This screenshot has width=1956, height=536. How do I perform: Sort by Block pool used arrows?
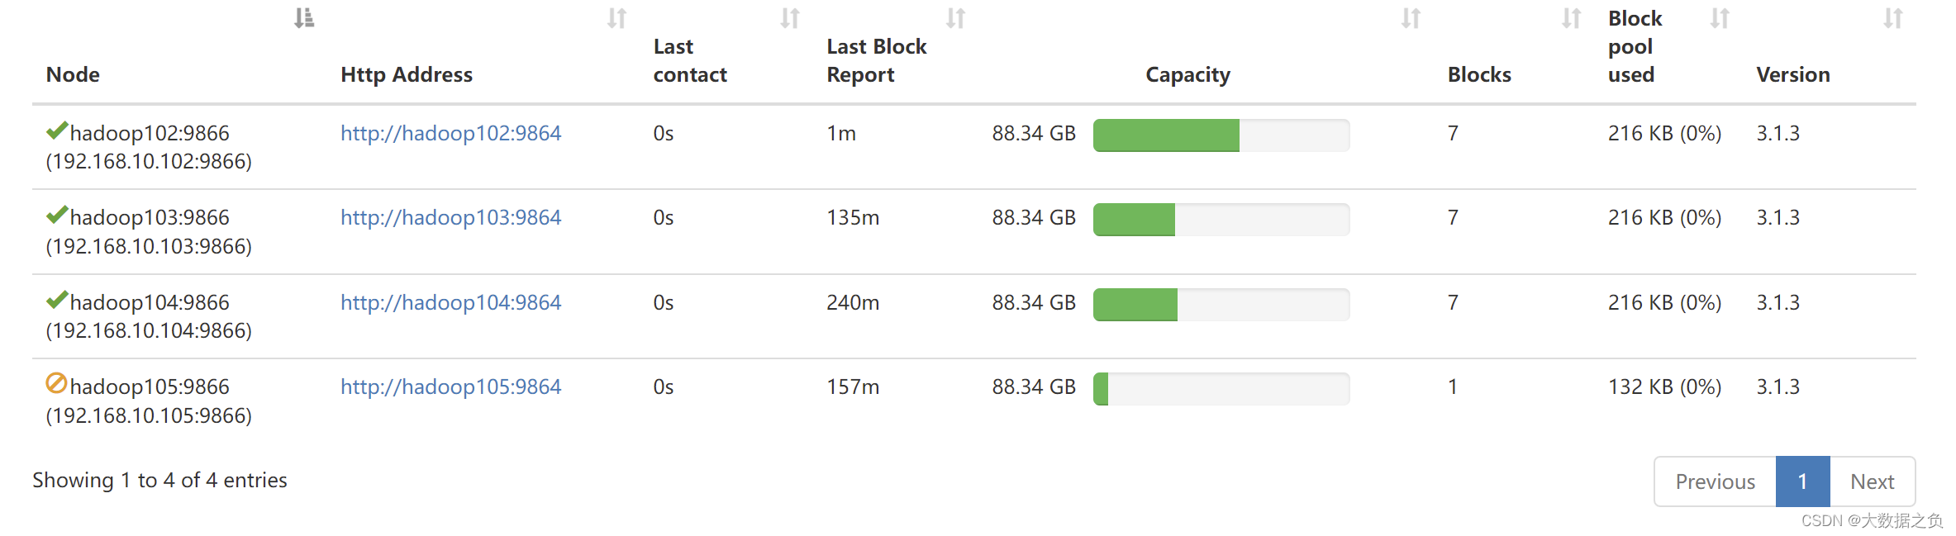point(1720,18)
